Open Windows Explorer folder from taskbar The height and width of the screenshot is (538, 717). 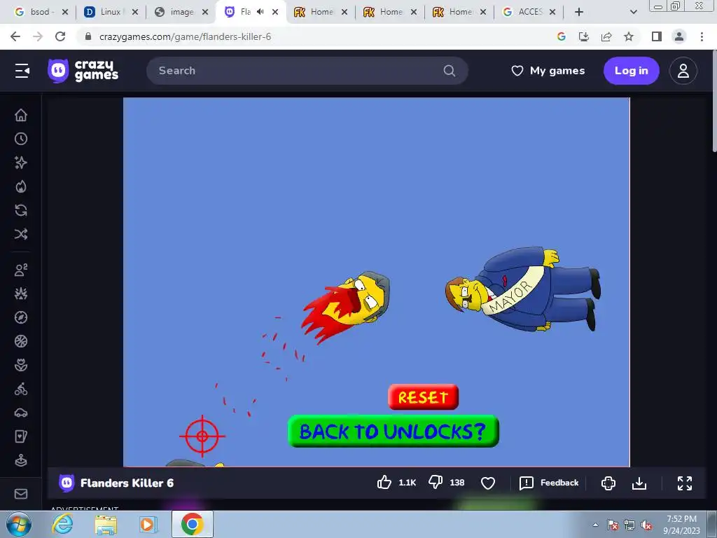coord(106,524)
